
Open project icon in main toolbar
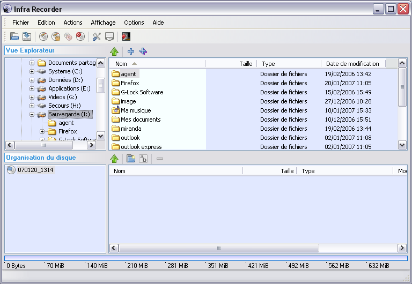(14, 36)
